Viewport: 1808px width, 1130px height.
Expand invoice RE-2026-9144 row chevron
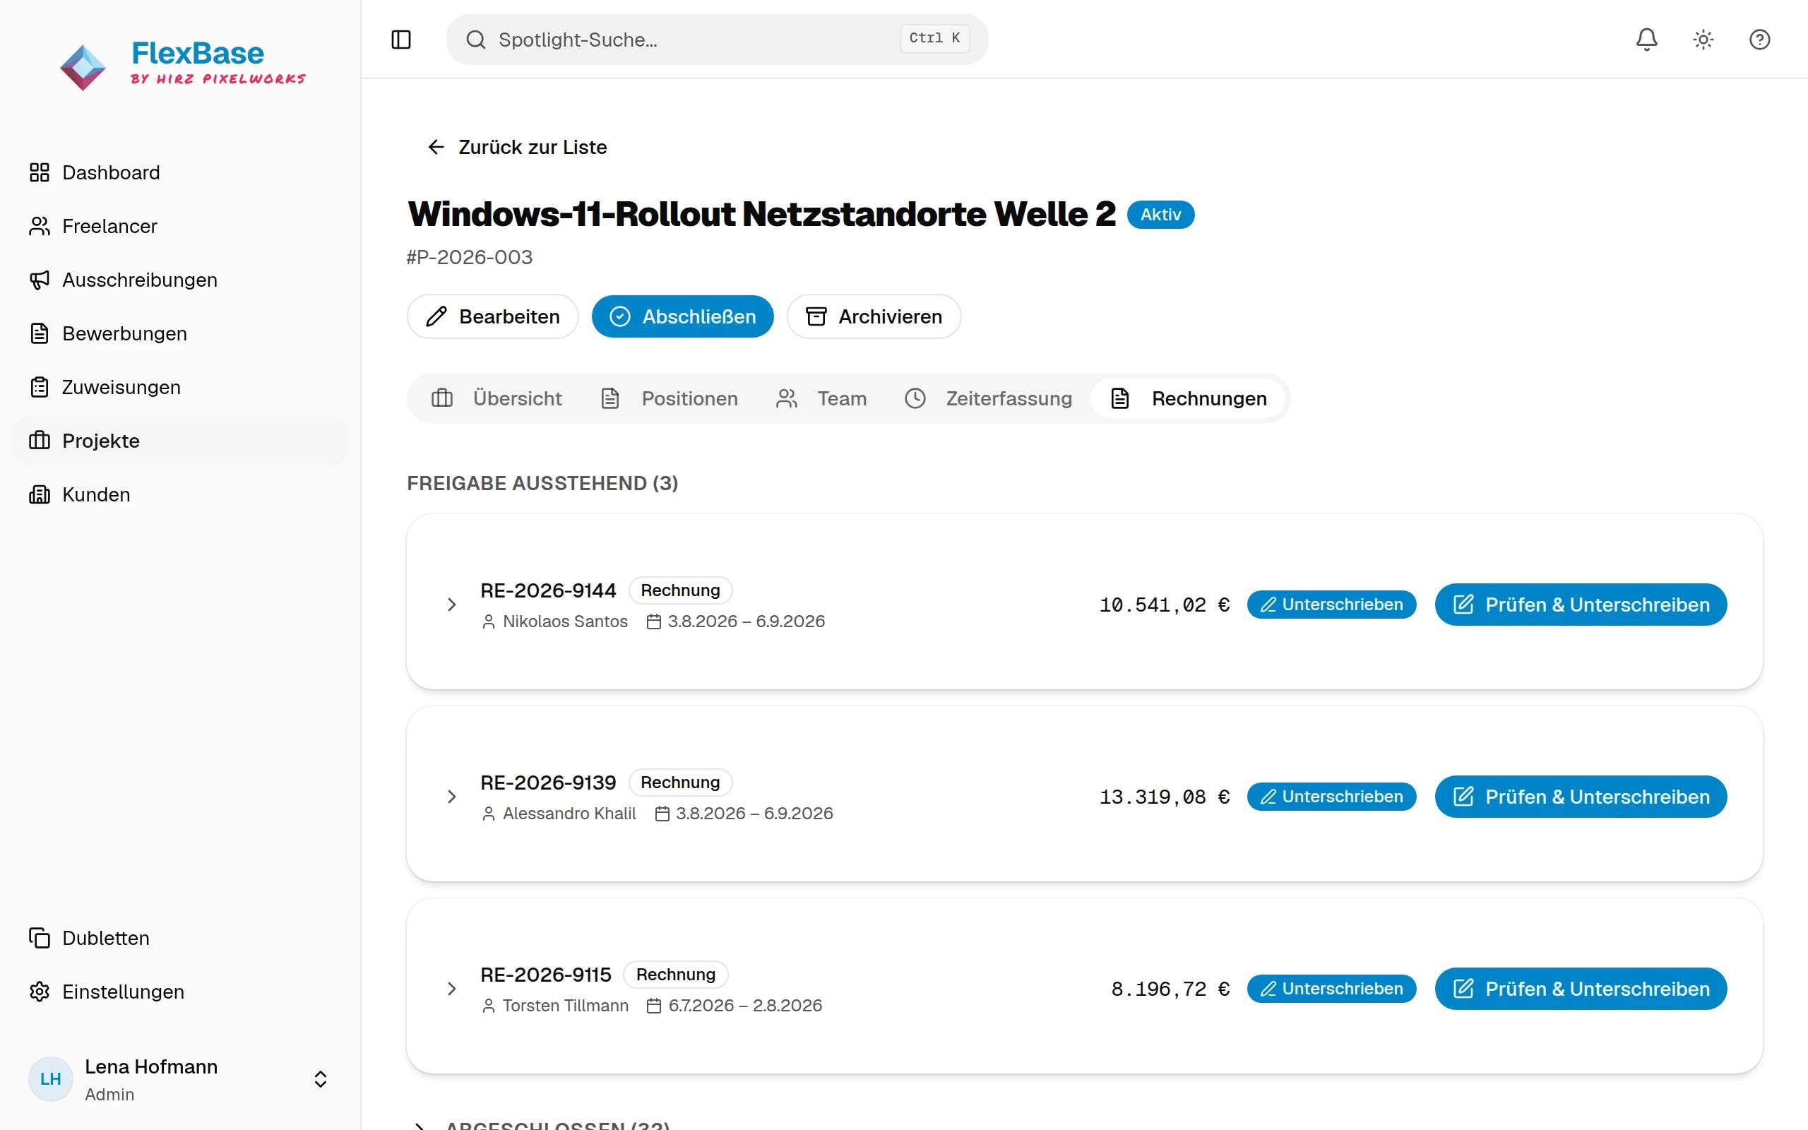pos(451,605)
